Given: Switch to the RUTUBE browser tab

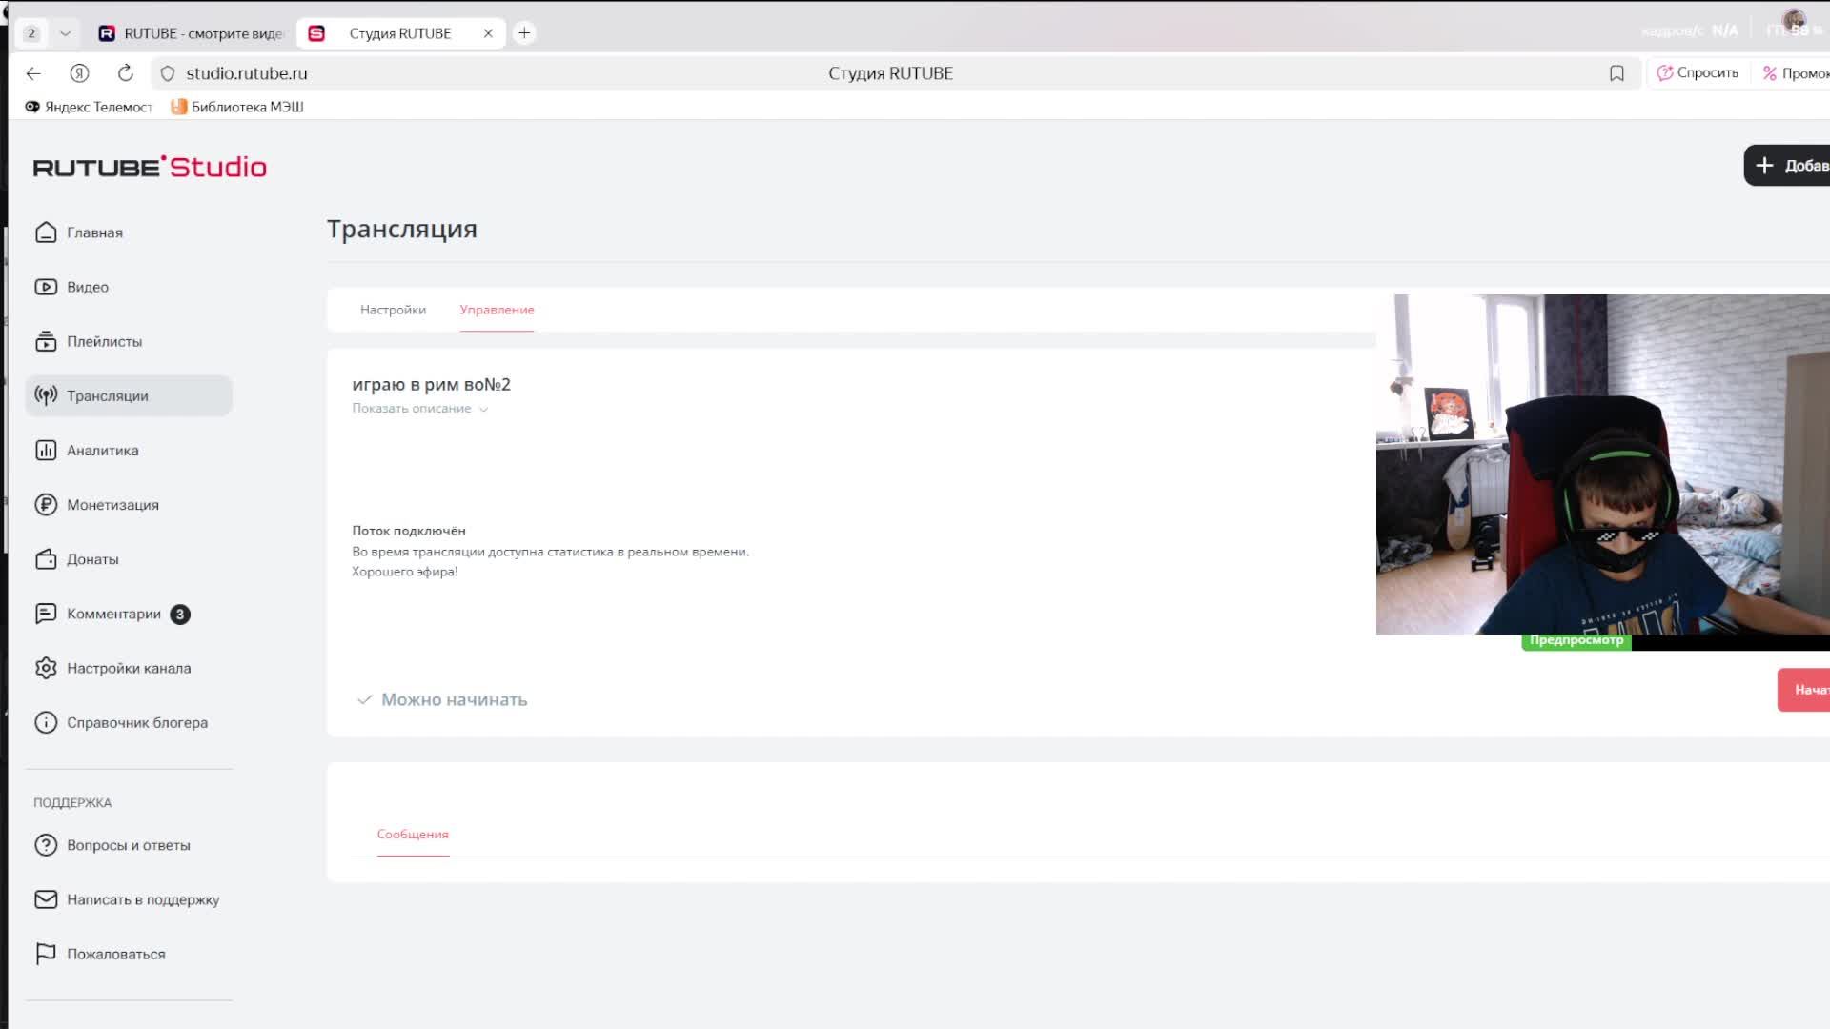Looking at the screenshot, I should [191, 33].
